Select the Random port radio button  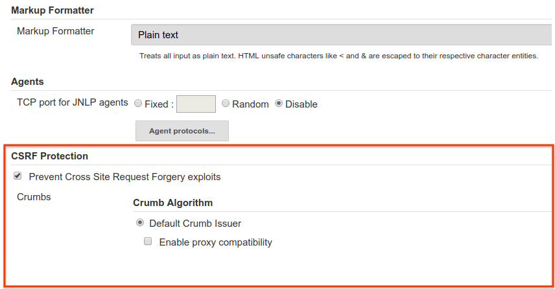226,104
